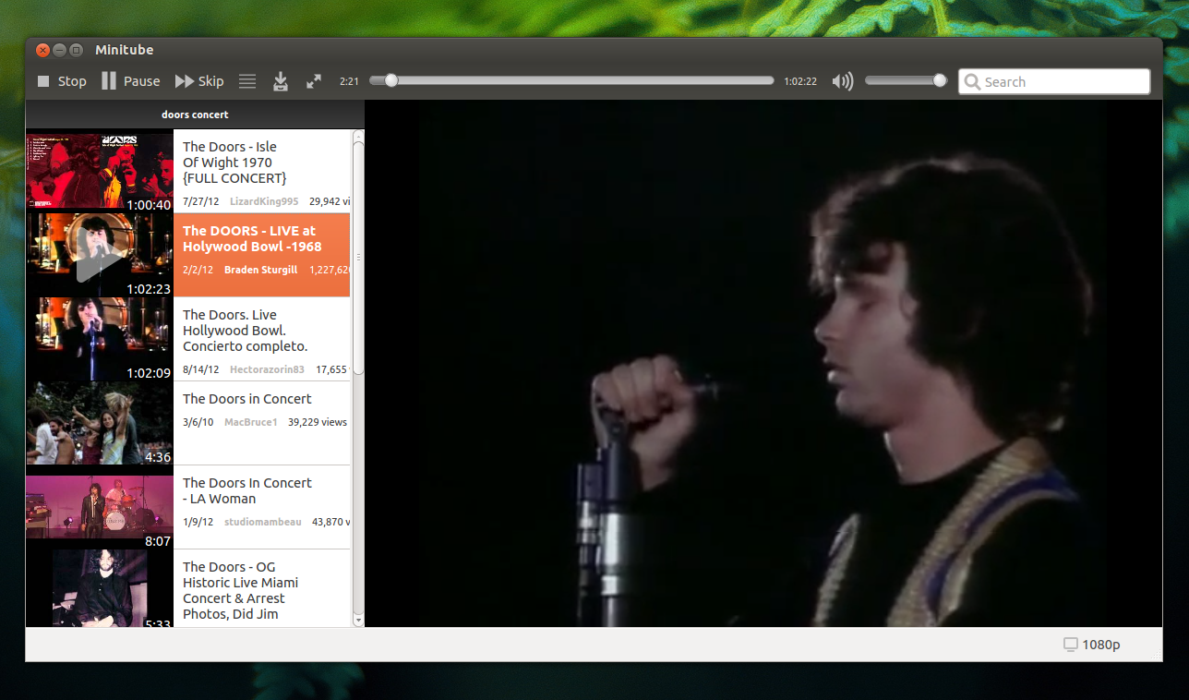The height and width of the screenshot is (700, 1189).
Task: Skip to the next video
Action: (x=199, y=81)
